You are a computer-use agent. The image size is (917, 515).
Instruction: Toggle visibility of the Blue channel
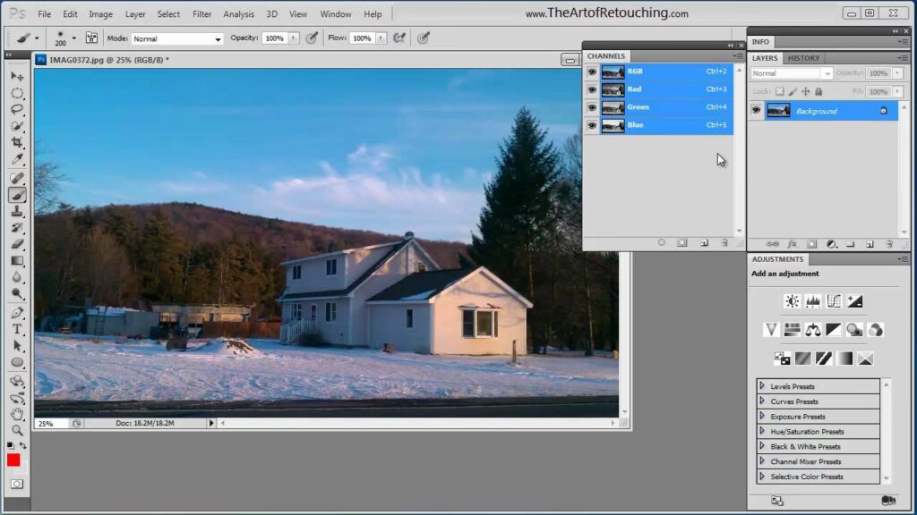pos(592,125)
